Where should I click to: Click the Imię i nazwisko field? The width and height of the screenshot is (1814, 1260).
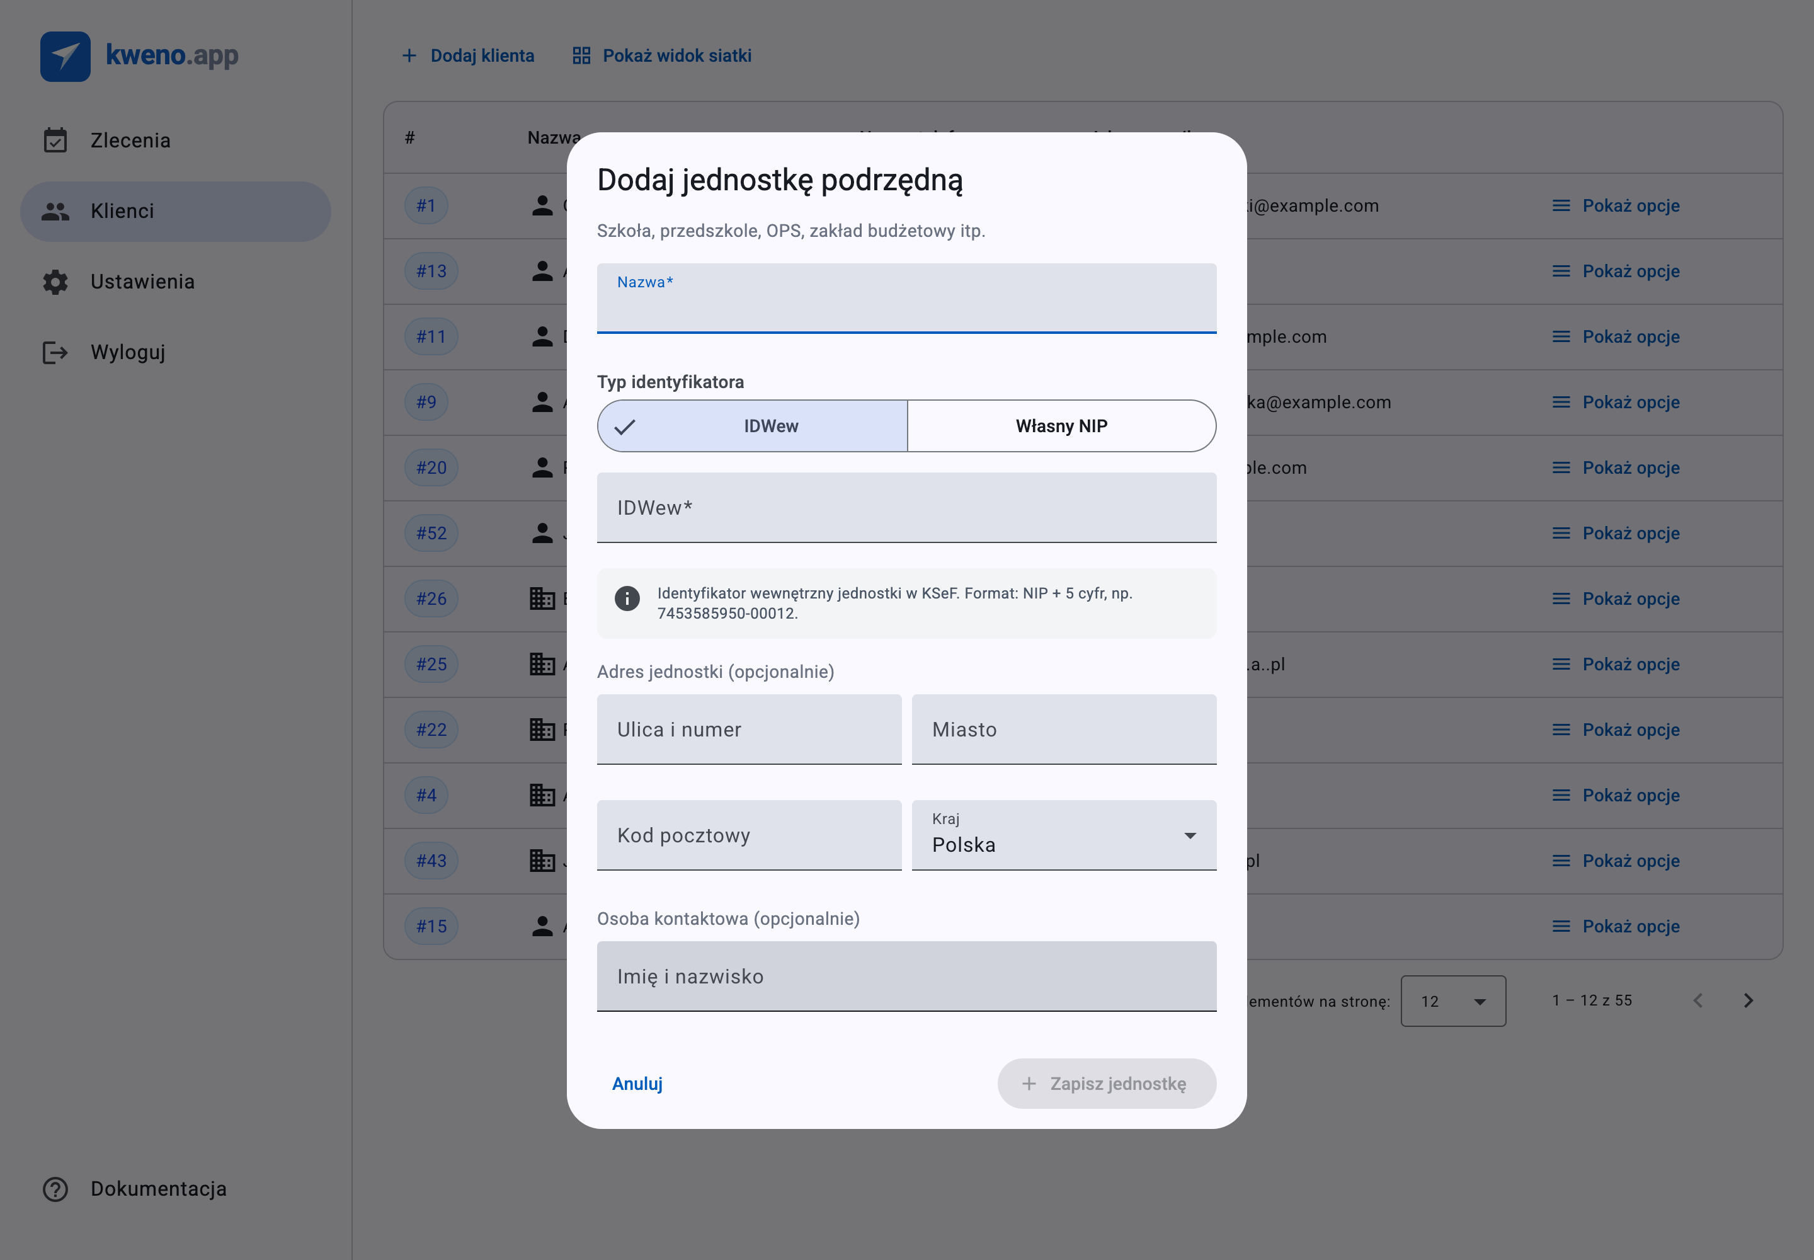pos(907,976)
